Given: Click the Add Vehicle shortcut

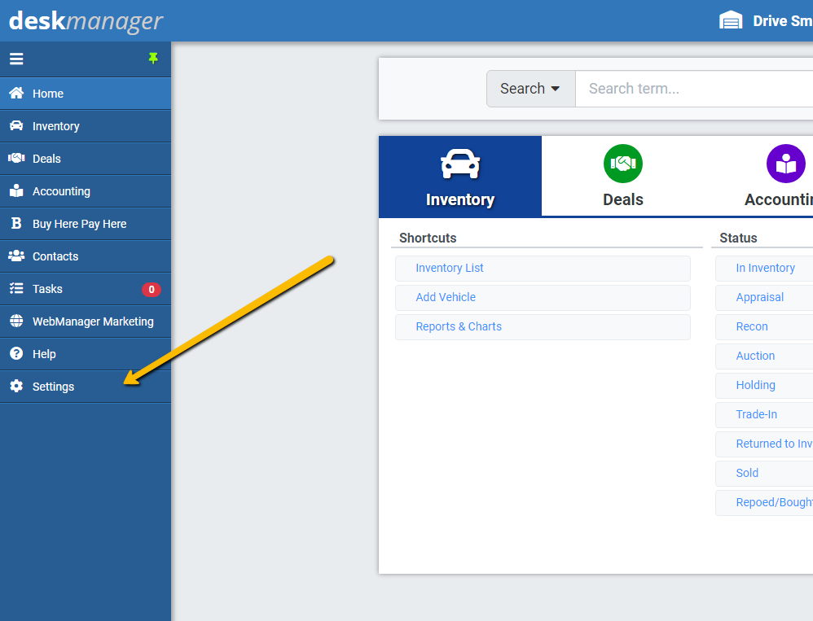Looking at the screenshot, I should (445, 297).
